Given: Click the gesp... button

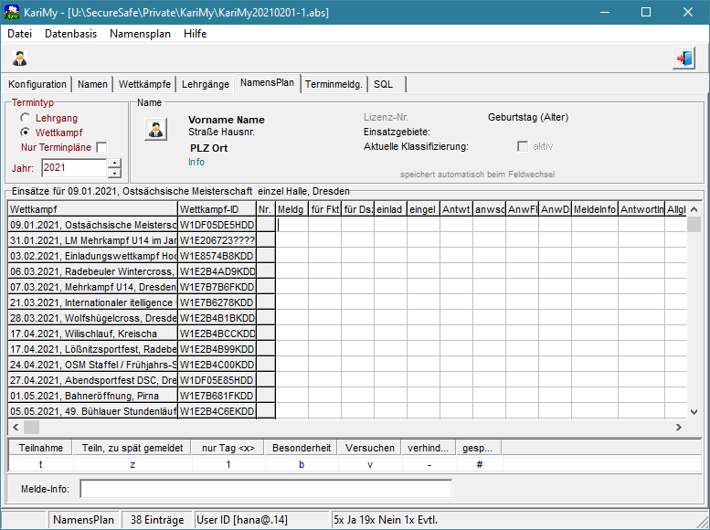Looking at the screenshot, I should (x=477, y=448).
